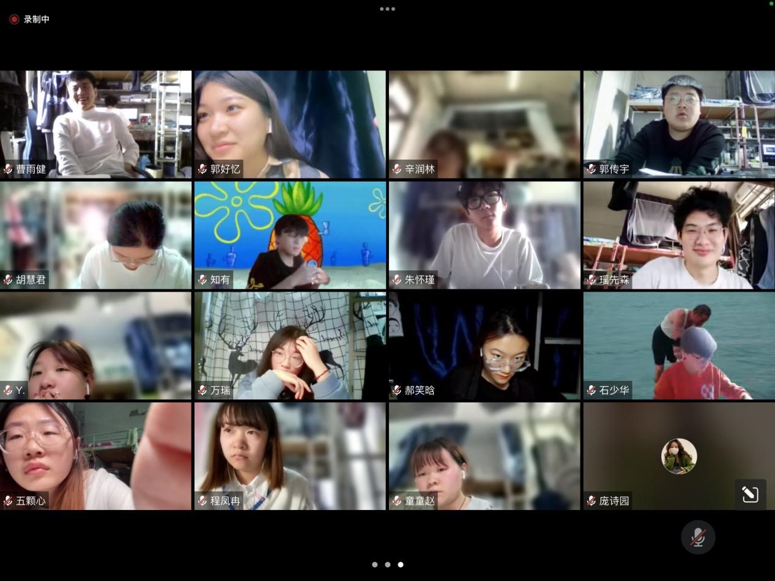Click muted mic icon beside 辛润林
The image size is (775, 581).
click(x=397, y=169)
